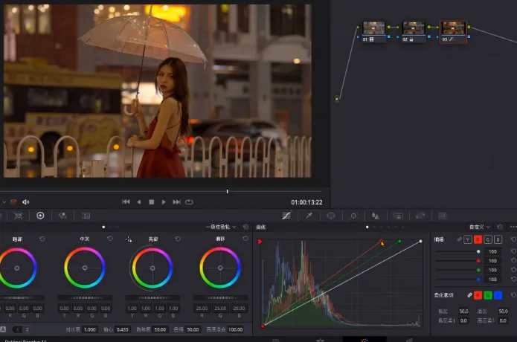Open the Blur/Sharpen palette icon
Image resolution: width=517 pixels, height=342 pixels.
tap(376, 216)
